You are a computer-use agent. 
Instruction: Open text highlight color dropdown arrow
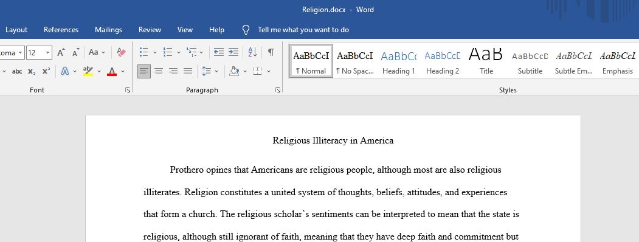pyautogui.click(x=99, y=71)
